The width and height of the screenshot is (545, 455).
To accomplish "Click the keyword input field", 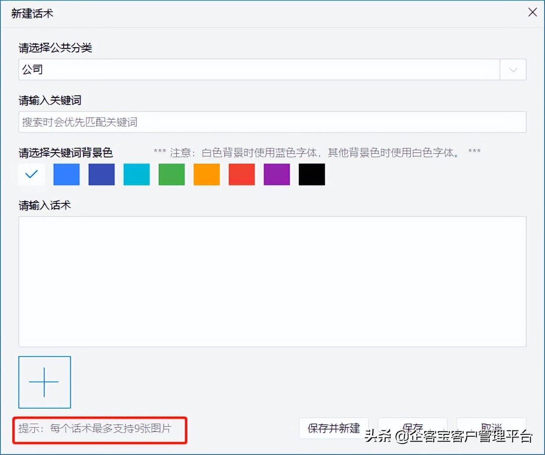I will point(272,122).
